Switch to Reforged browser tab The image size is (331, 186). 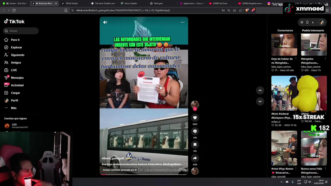(158, 3)
